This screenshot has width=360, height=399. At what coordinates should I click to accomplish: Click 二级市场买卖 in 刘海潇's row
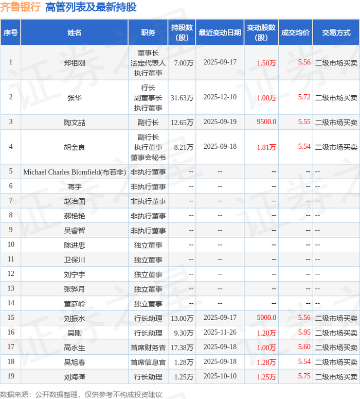pyautogui.click(x=336, y=377)
